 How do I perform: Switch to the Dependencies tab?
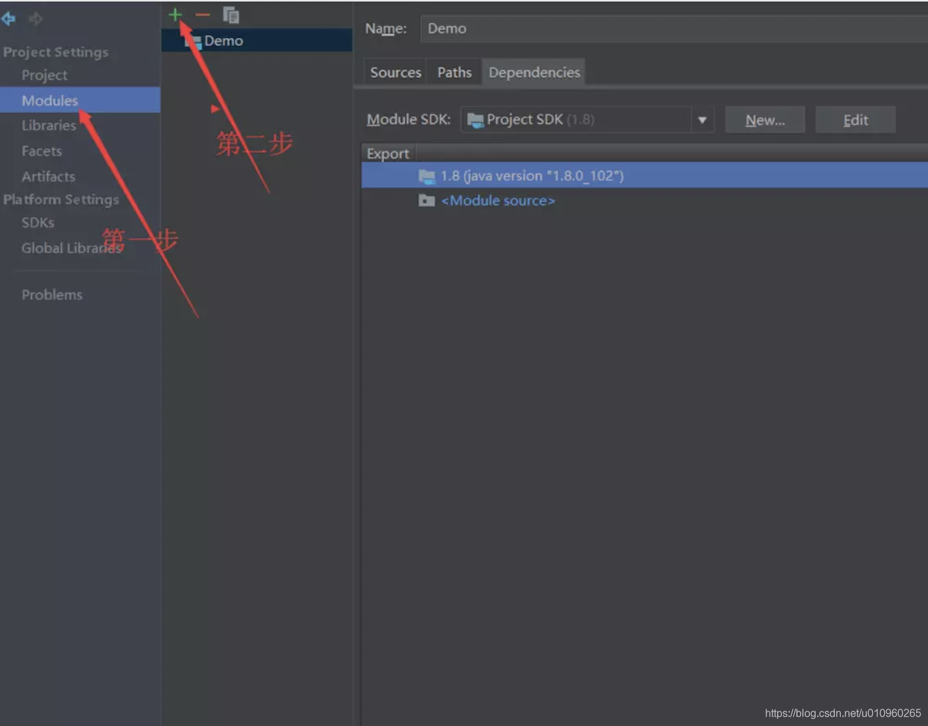click(534, 72)
